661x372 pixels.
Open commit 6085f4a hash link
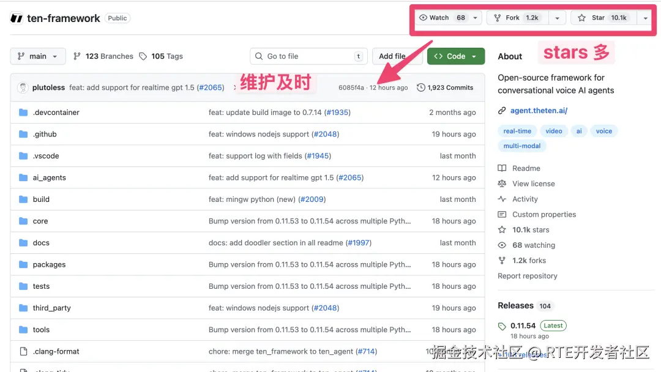click(351, 87)
